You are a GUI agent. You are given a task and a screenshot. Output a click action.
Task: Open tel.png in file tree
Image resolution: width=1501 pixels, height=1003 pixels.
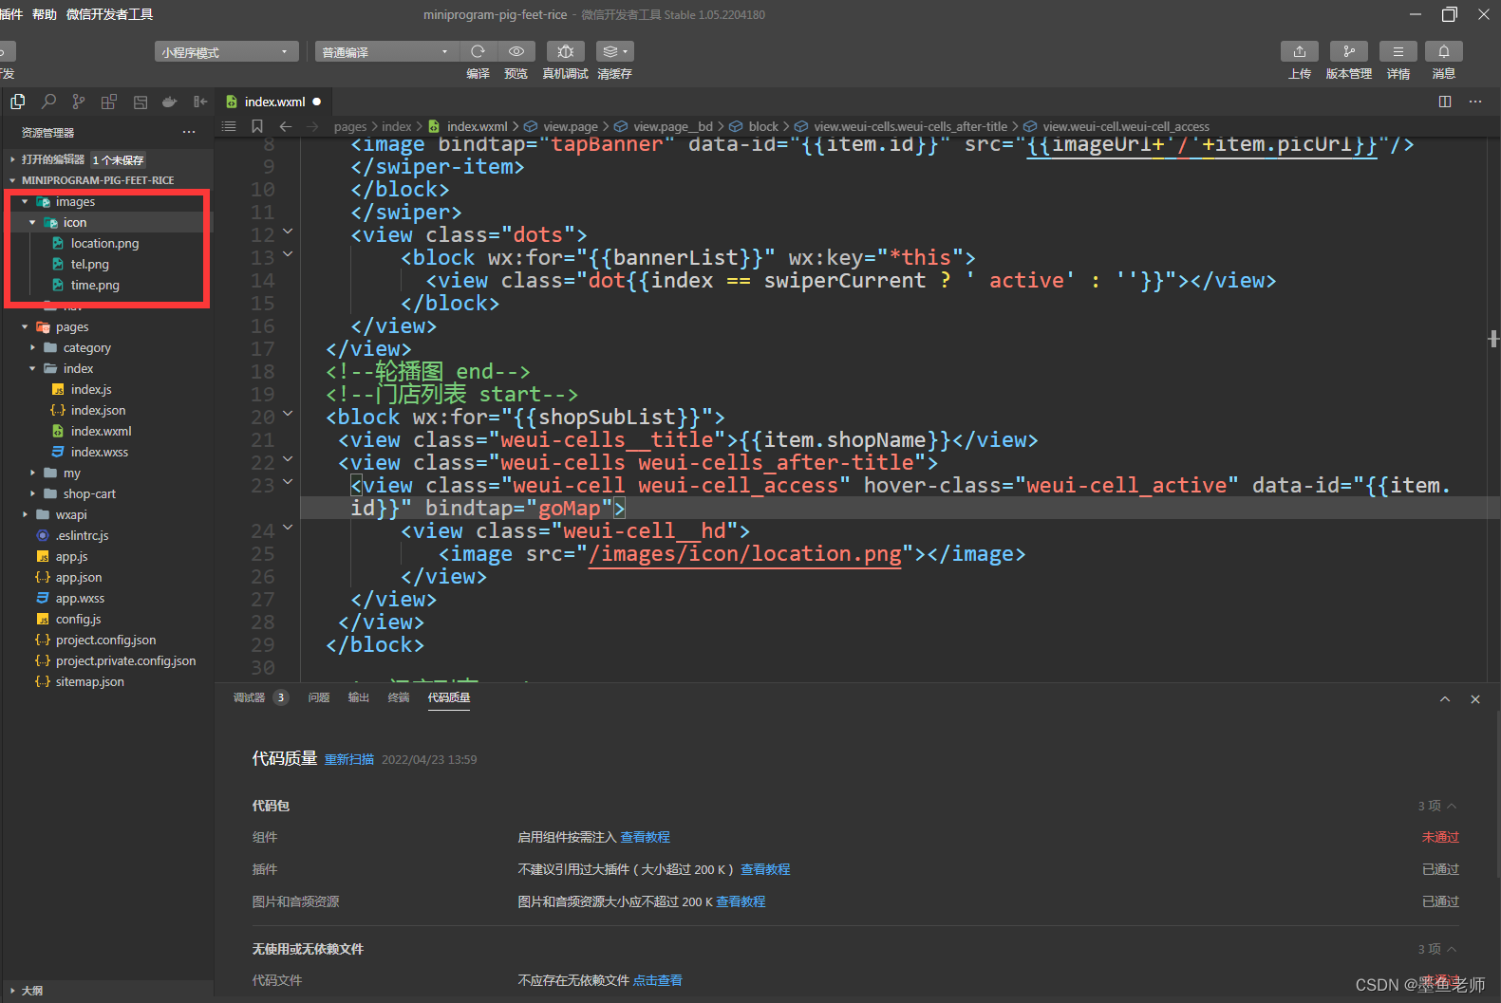tap(90, 264)
